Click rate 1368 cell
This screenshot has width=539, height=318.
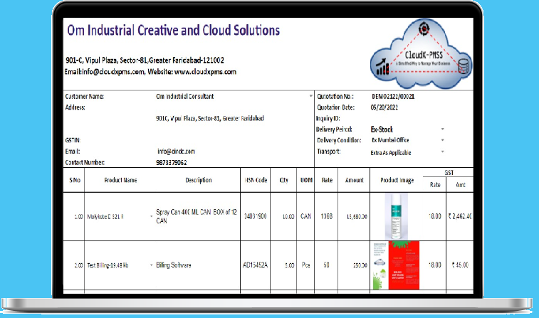326,216
